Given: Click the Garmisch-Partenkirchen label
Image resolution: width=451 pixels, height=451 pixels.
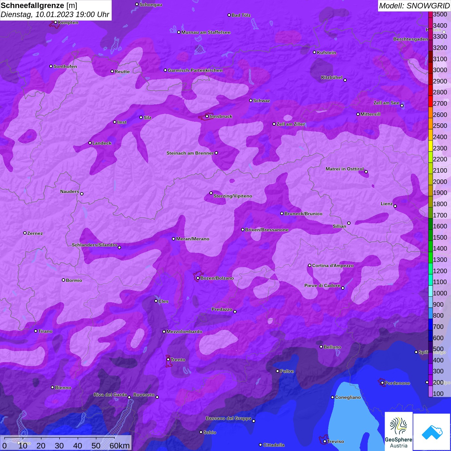Looking at the screenshot, I should coord(195,70).
